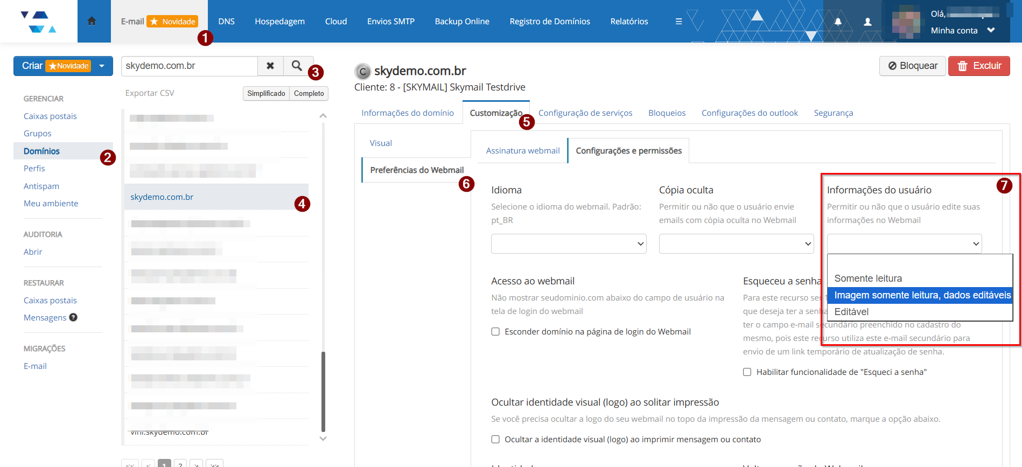1022x467 pixels.
Task: Open the Idioma dropdown
Action: pyautogui.click(x=569, y=243)
